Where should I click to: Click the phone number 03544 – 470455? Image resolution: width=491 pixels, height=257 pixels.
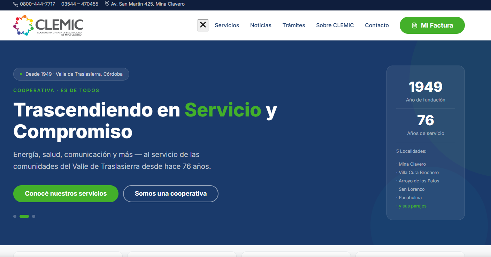[x=80, y=4]
